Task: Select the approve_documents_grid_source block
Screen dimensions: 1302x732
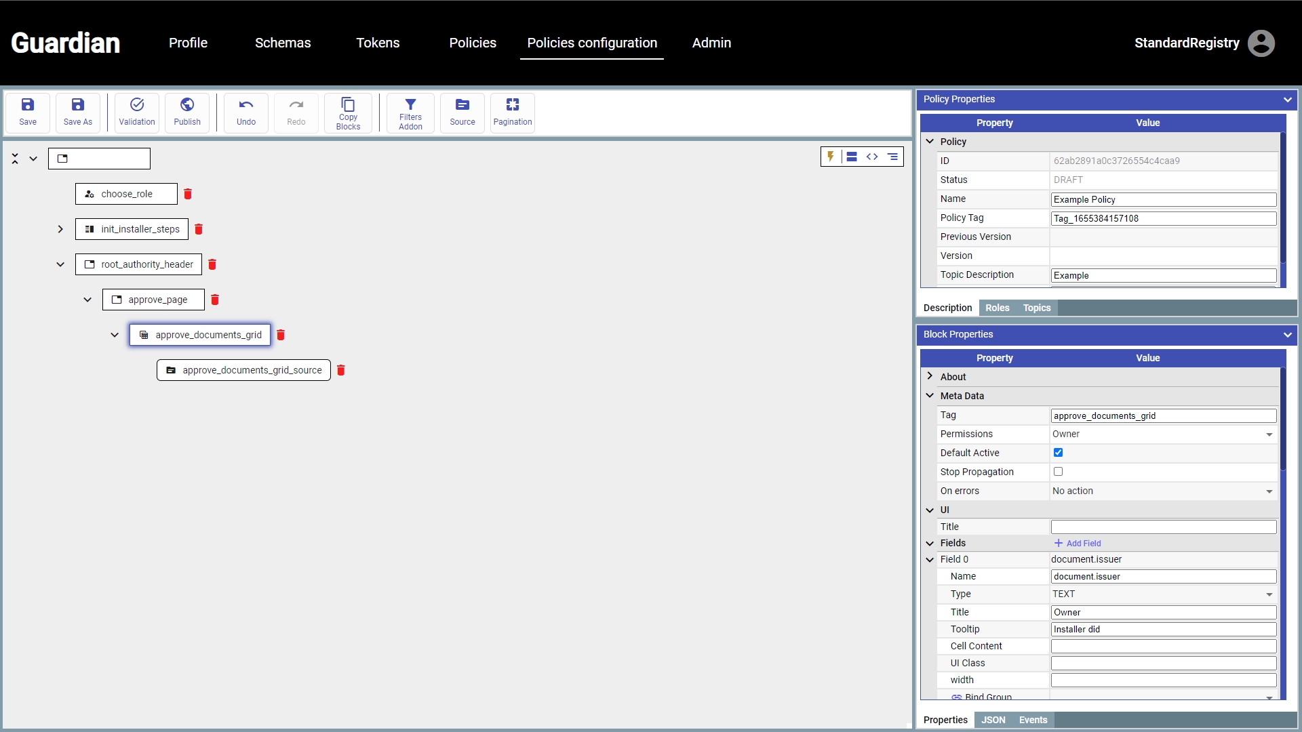Action: (244, 370)
